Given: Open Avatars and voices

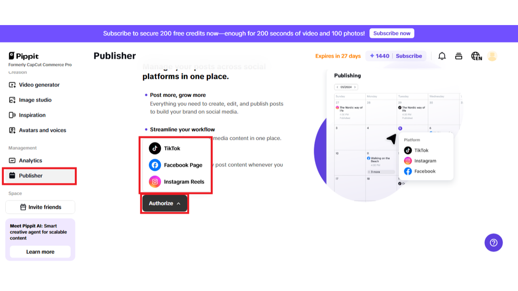Looking at the screenshot, I should [x=42, y=130].
